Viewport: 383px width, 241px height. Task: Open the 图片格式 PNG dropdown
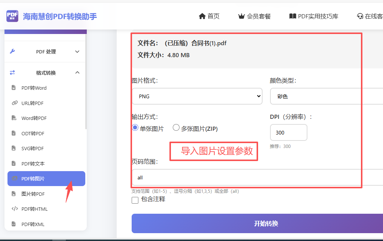(x=197, y=96)
